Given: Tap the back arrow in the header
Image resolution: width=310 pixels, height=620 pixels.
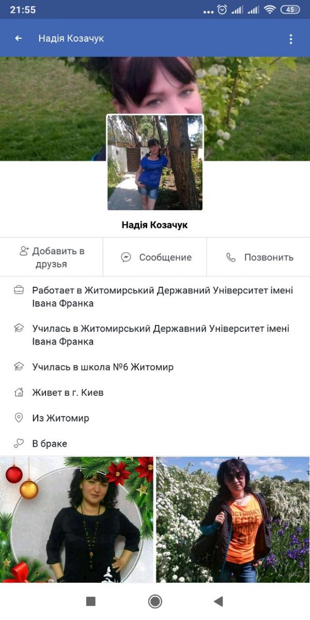Looking at the screenshot, I should 19,38.
